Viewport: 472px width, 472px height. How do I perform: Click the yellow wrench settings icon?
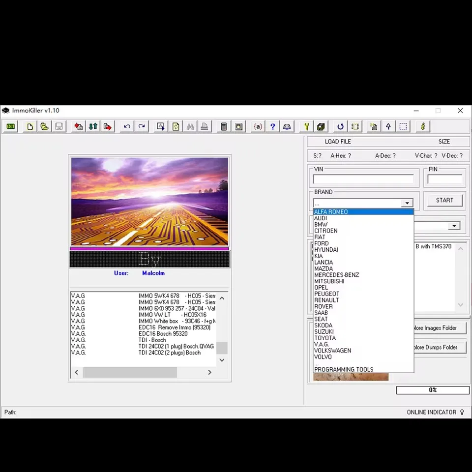tap(306, 127)
